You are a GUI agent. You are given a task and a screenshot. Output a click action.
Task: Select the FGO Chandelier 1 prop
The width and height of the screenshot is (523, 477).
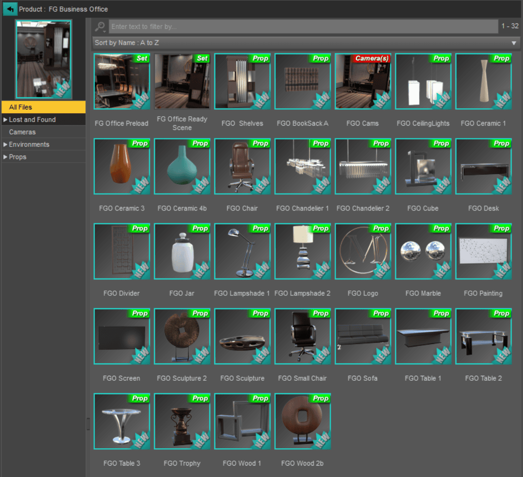302,166
